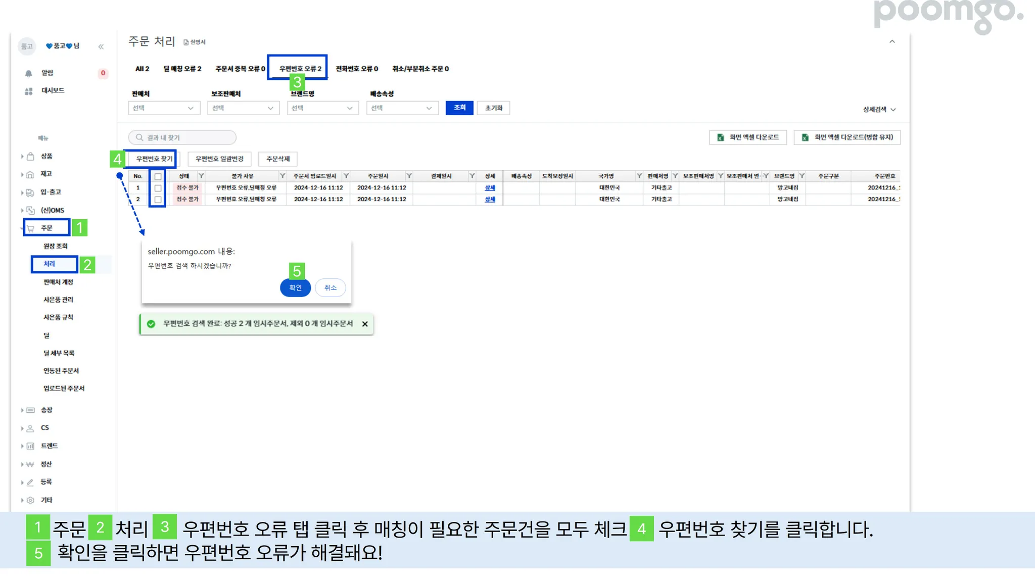This screenshot has width=1035, height=576.
Task: Check the row 1 order checkbox
Action: (x=158, y=188)
